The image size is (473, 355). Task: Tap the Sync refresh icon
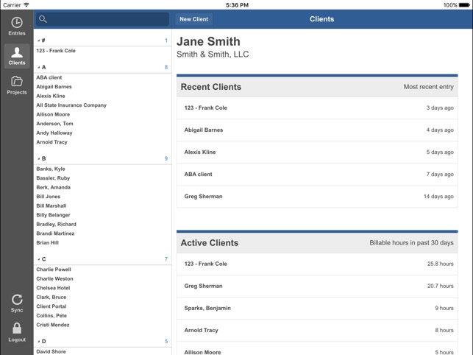pyautogui.click(x=17, y=300)
